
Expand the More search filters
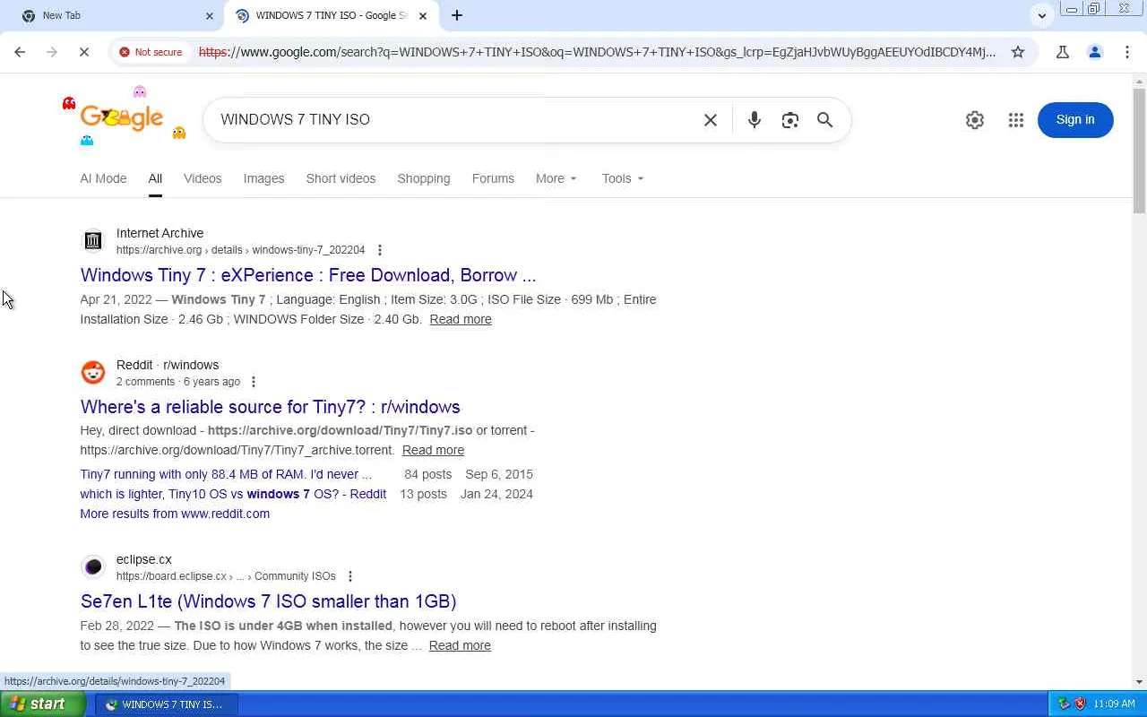tap(556, 178)
